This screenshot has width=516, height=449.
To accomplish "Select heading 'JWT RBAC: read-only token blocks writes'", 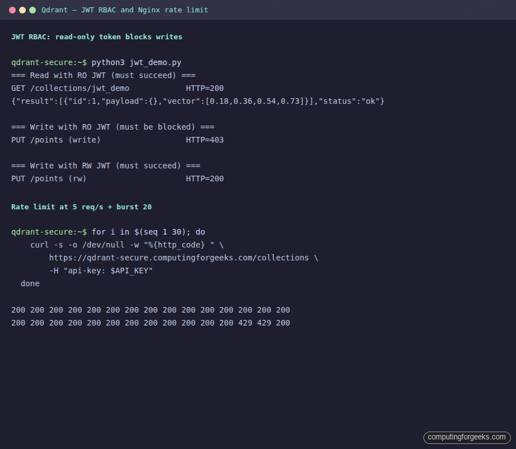I will [96, 37].
